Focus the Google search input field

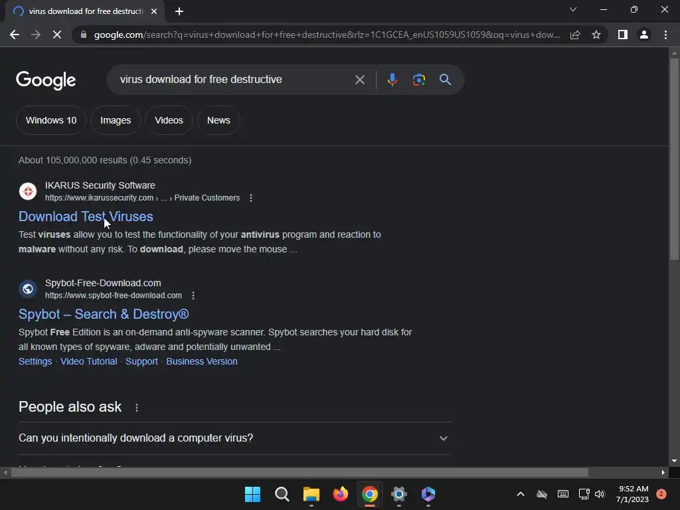coord(234,80)
